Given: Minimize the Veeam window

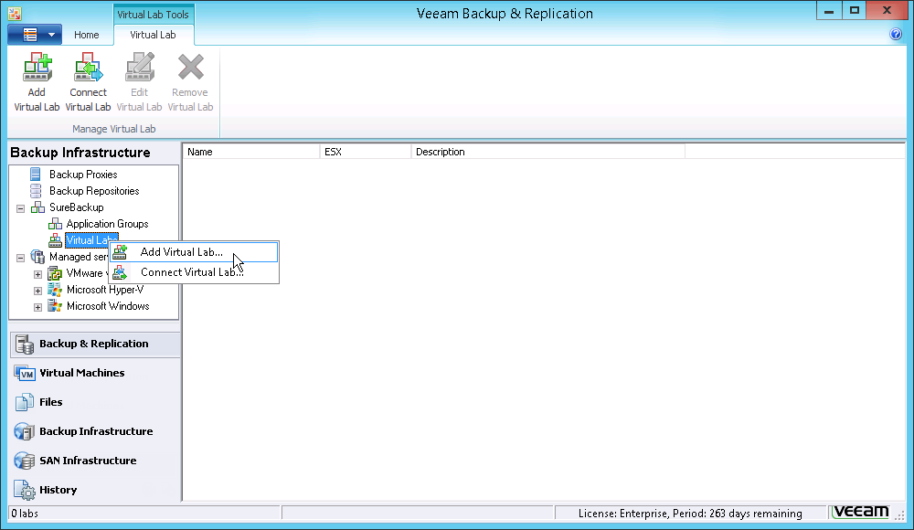Looking at the screenshot, I should tap(829, 11).
